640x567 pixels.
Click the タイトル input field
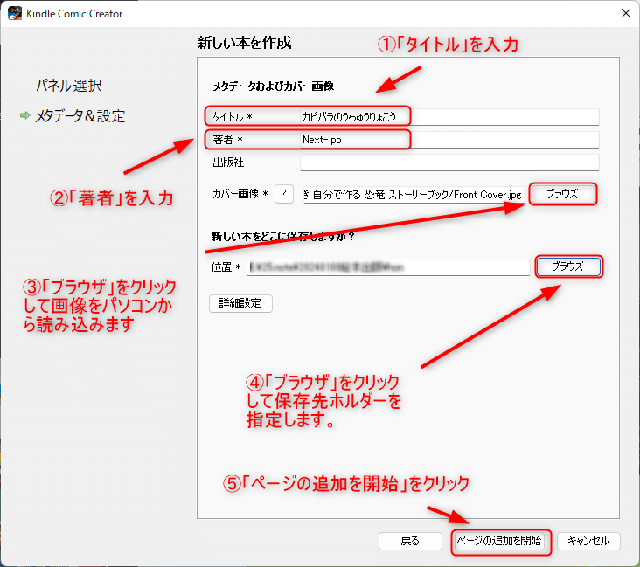(449, 117)
